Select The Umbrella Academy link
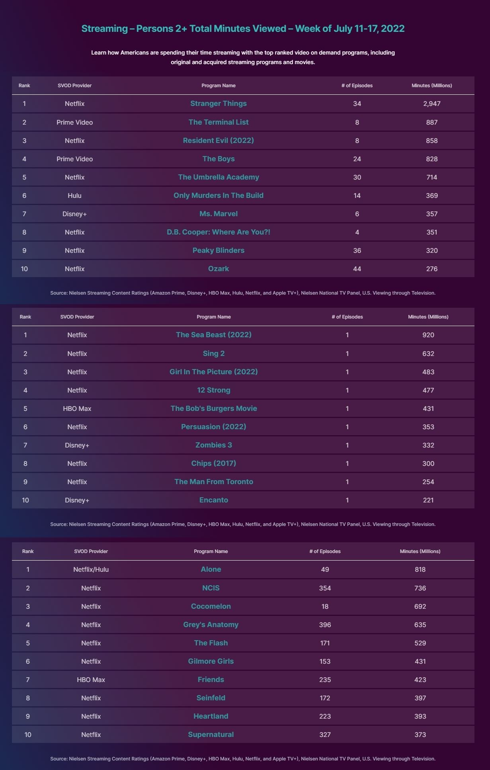 pyautogui.click(x=218, y=177)
